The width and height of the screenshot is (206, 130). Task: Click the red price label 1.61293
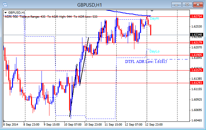(196, 83)
